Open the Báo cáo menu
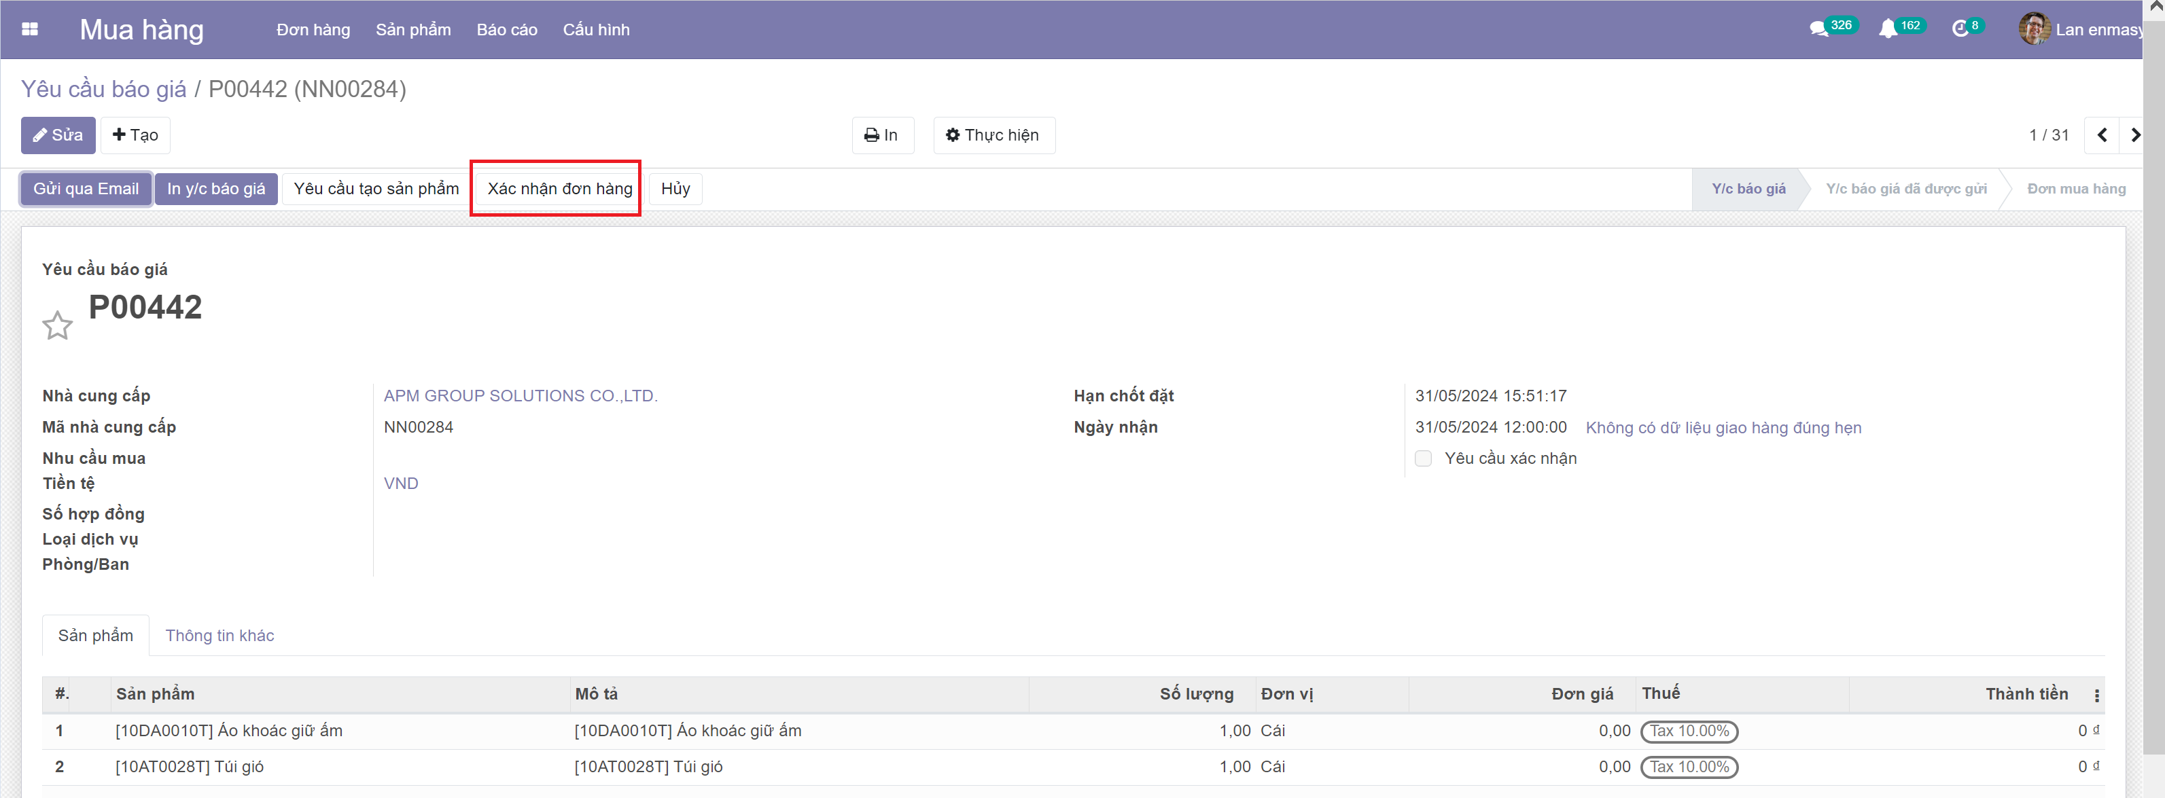The height and width of the screenshot is (798, 2165). point(506,29)
